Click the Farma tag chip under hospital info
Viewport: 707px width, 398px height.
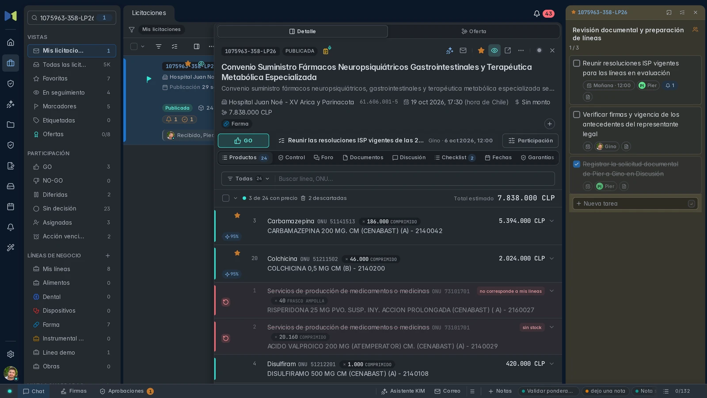[236, 124]
